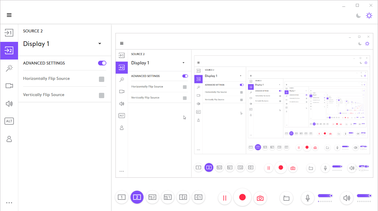Image resolution: width=378 pixels, height=211 pixels.
Task: Open the camera settings sidebar icon
Action: pos(9,86)
